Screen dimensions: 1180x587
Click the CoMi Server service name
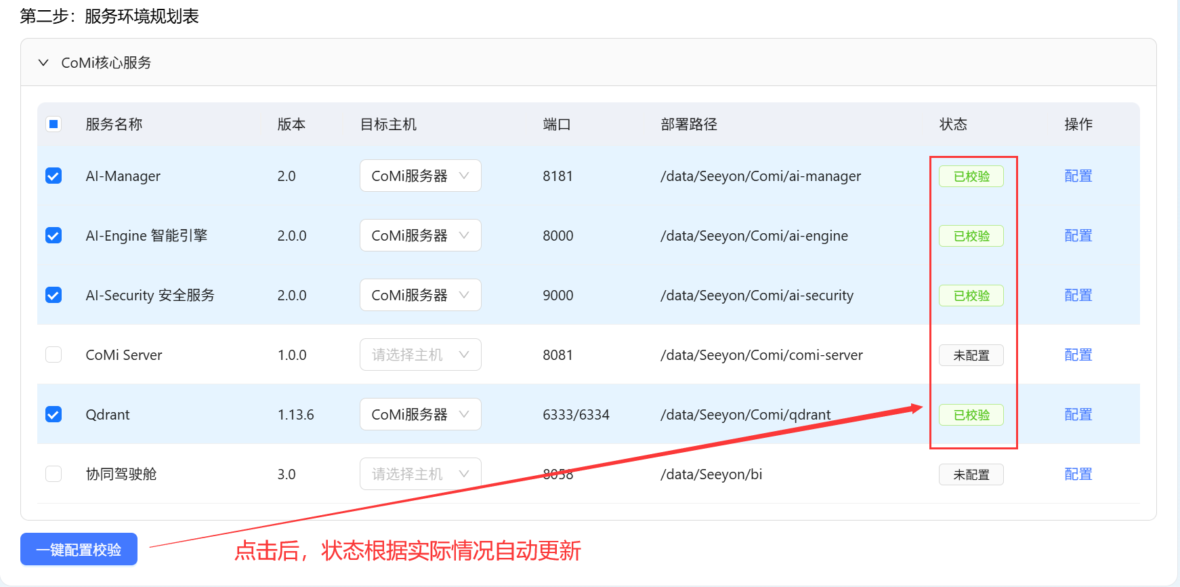124,355
